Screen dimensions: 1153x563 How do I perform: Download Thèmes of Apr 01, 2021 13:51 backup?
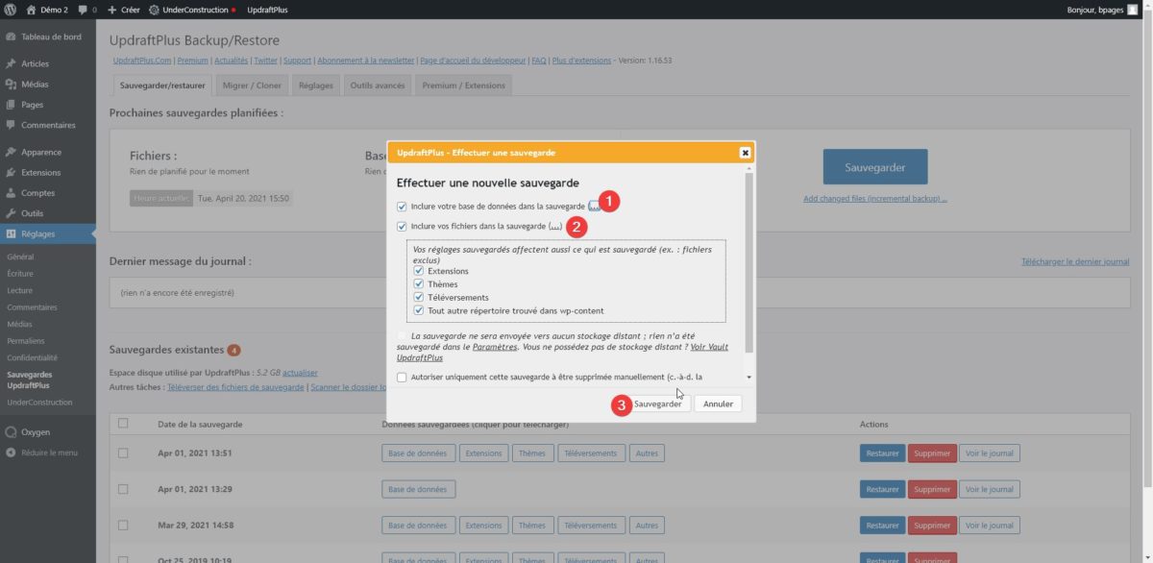(532, 453)
